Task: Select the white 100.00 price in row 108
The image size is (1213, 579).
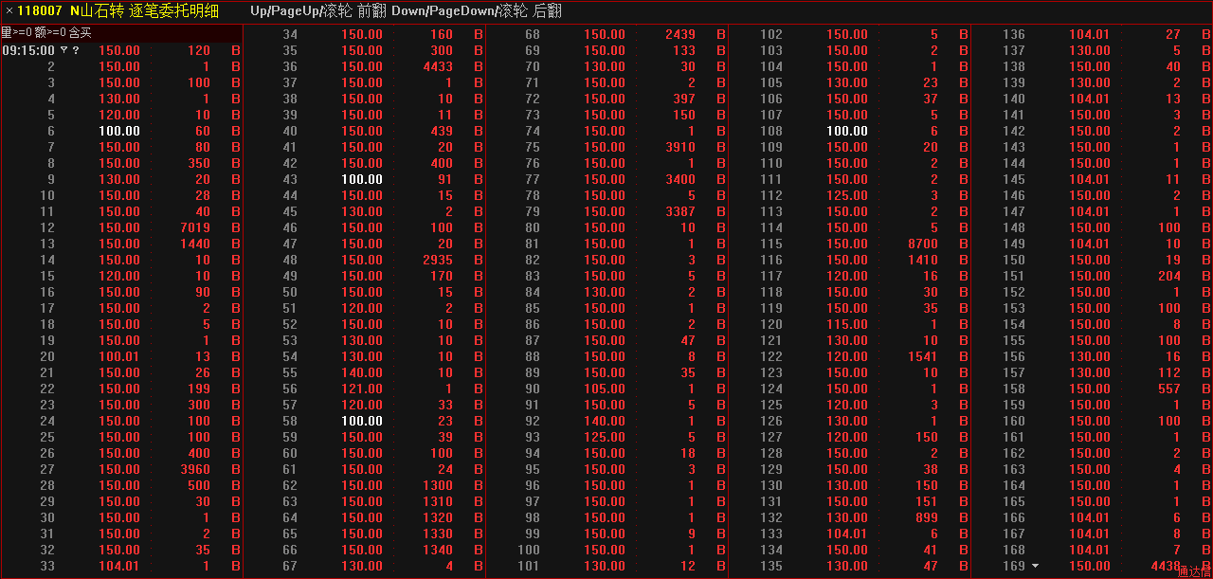Action: [x=847, y=131]
